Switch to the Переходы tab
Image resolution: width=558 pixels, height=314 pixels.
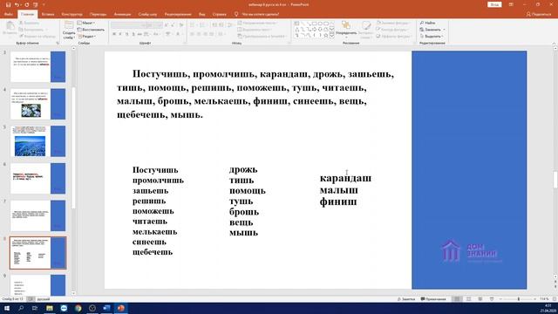click(x=98, y=14)
